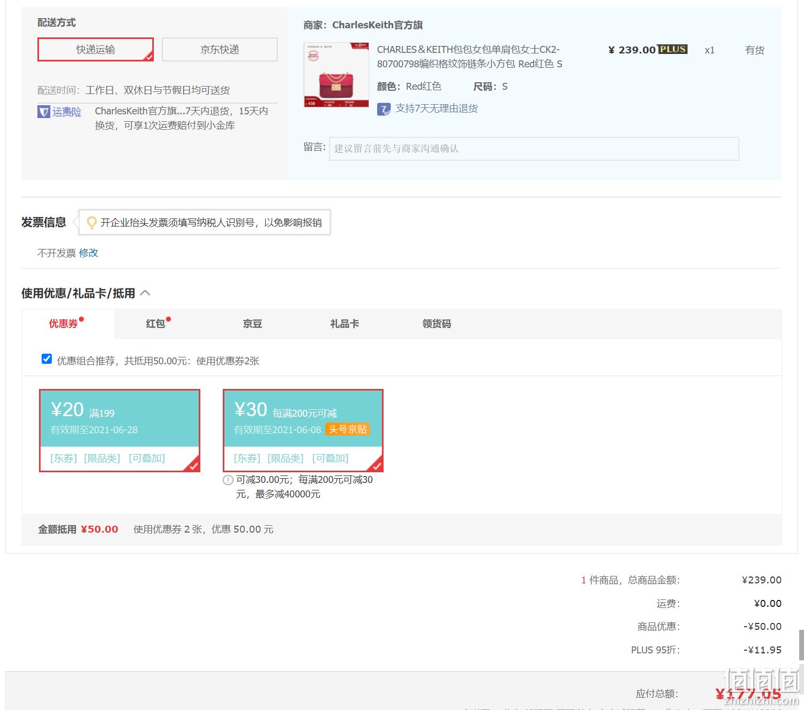This screenshot has height=710, width=804.
Task: Click 商家 CharlesKeith官方旗 store name
Action: tap(377, 25)
